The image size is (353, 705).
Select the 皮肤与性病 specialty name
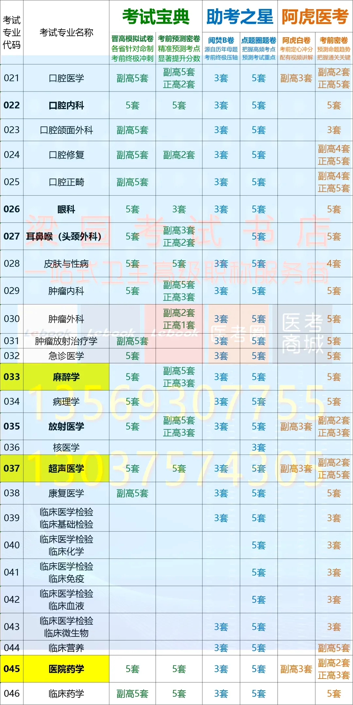66,264
